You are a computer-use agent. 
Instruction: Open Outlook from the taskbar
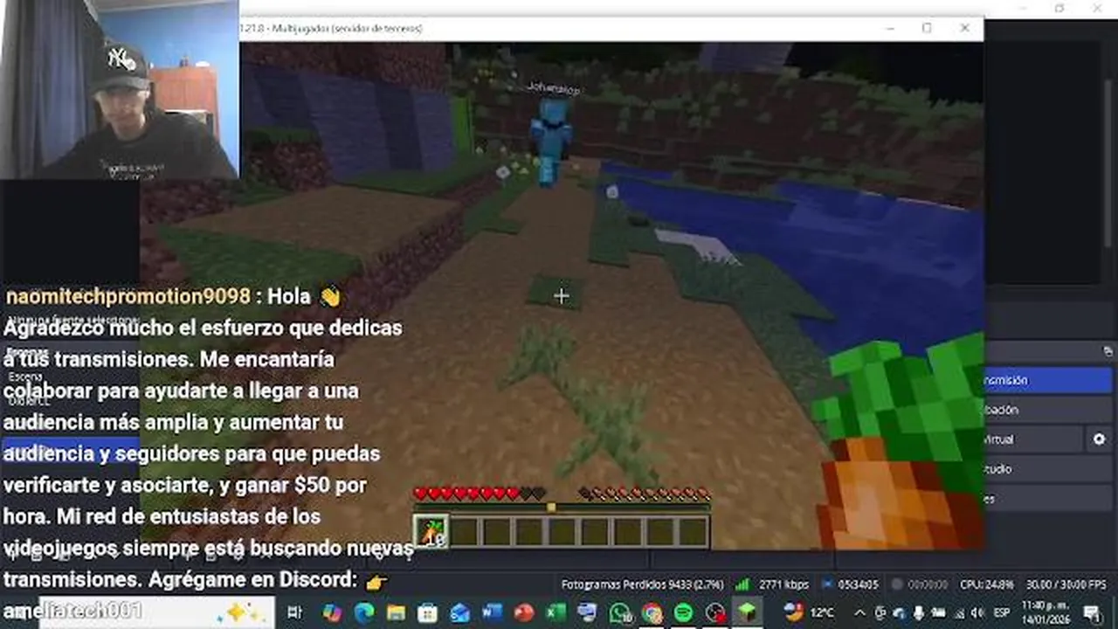click(x=460, y=612)
